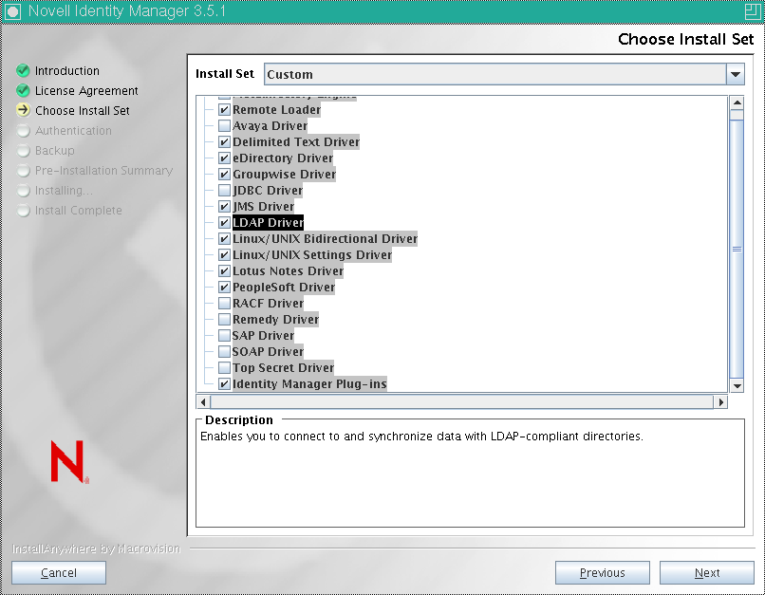Click the right arrow of the horizontal scrollbar

[x=719, y=402]
